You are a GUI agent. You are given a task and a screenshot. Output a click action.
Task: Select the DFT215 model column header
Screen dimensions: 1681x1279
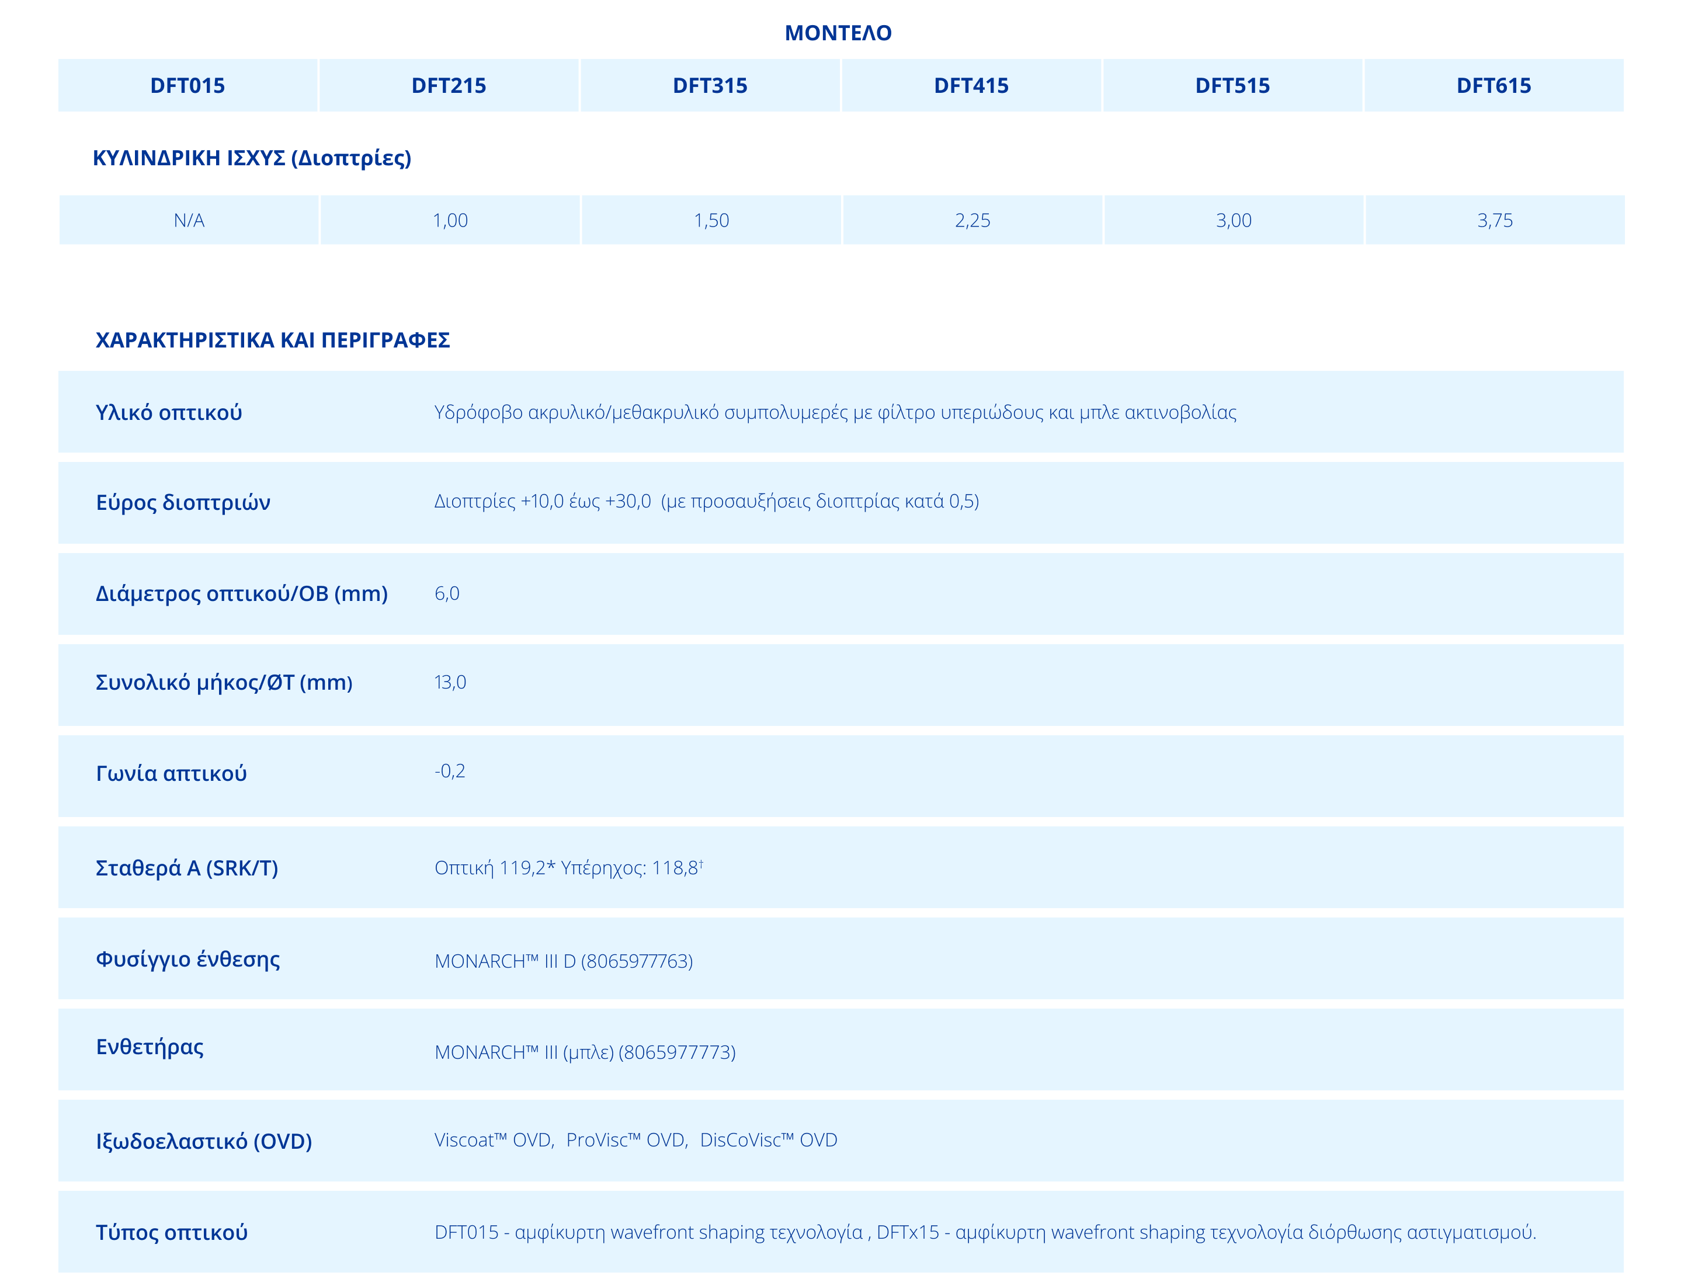point(449,85)
